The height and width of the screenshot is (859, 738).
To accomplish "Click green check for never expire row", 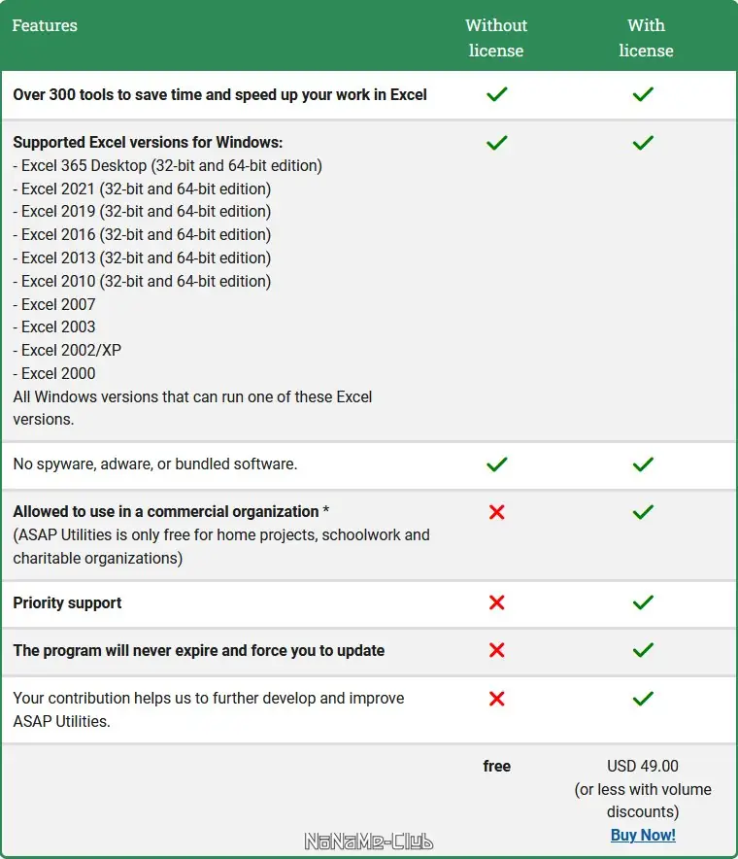I will (643, 650).
